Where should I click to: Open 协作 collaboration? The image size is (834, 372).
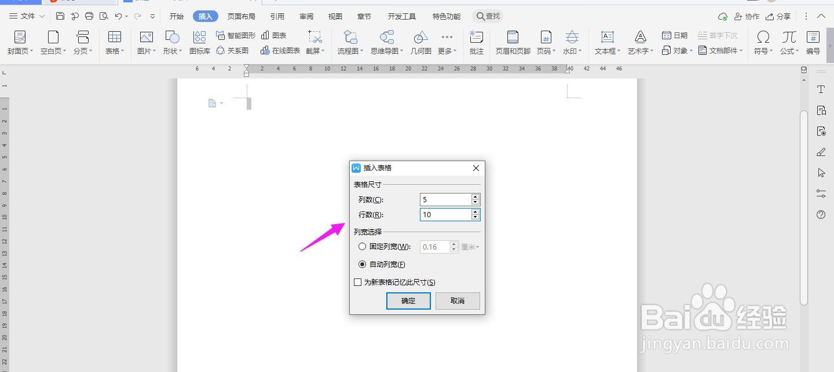pos(747,16)
